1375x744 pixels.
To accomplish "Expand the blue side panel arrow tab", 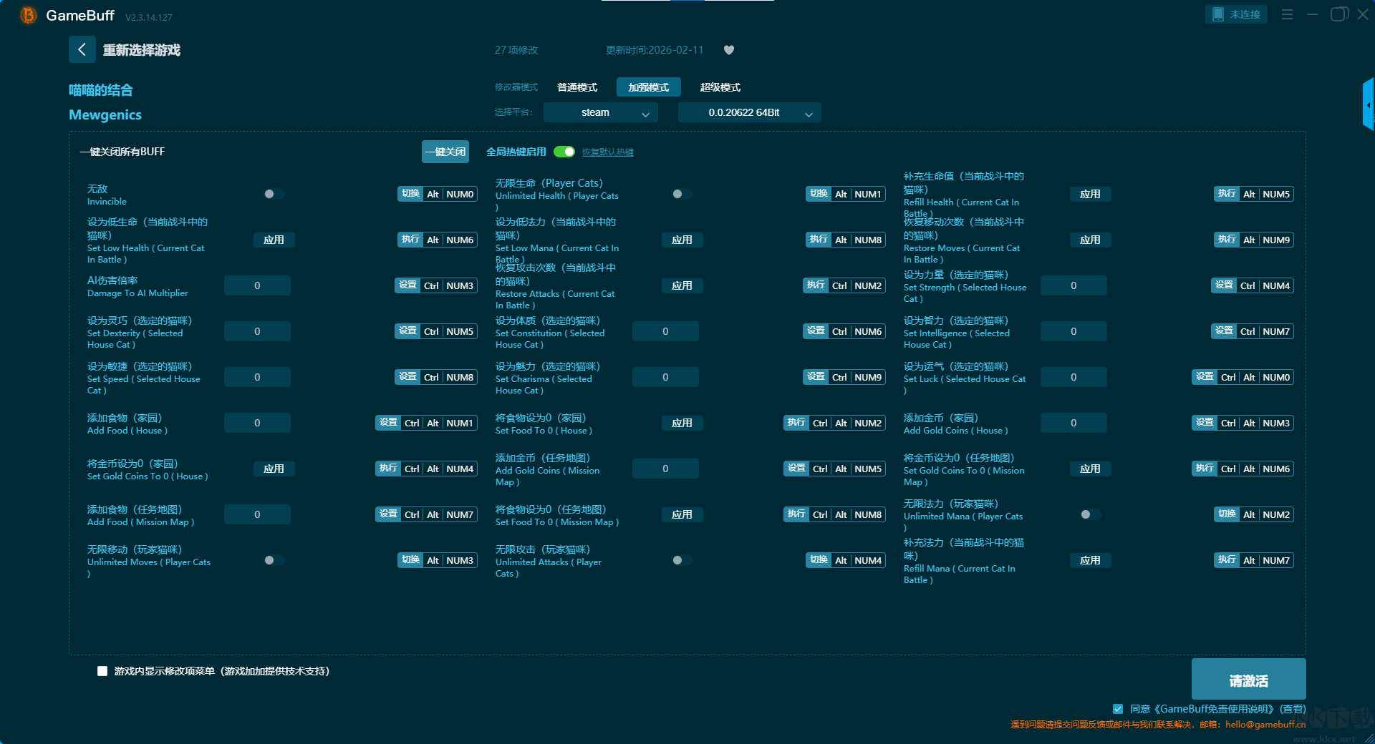I will (x=1368, y=104).
